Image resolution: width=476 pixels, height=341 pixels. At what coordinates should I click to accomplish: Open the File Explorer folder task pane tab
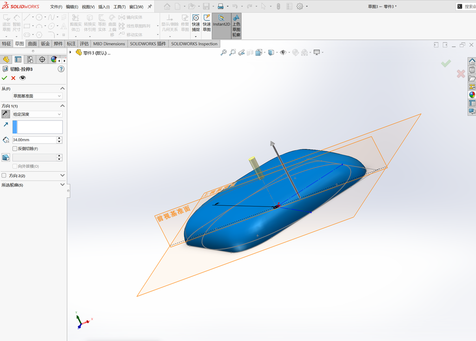click(x=472, y=79)
